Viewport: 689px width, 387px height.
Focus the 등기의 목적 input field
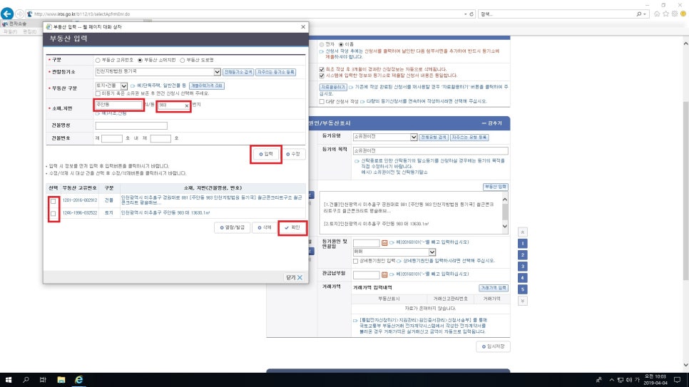(x=430, y=150)
